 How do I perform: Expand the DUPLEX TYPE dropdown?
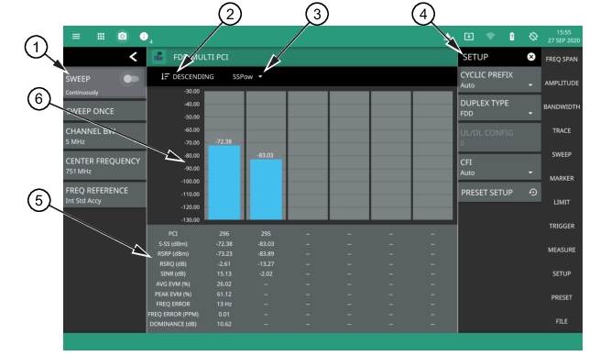(x=499, y=107)
